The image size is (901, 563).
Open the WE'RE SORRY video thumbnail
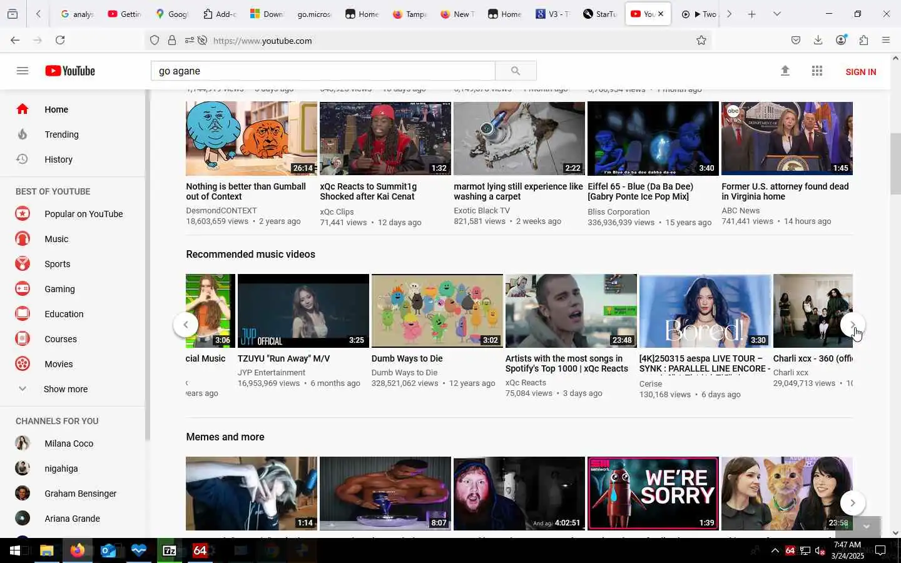coord(653,494)
